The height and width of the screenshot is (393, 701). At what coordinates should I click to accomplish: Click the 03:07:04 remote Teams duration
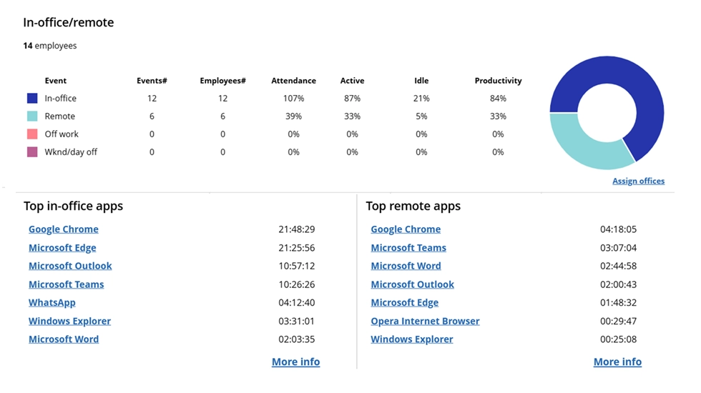pos(618,247)
